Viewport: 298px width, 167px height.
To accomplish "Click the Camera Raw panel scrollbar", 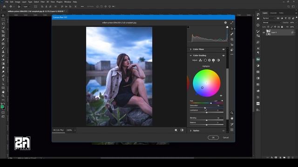I will pos(227,94).
